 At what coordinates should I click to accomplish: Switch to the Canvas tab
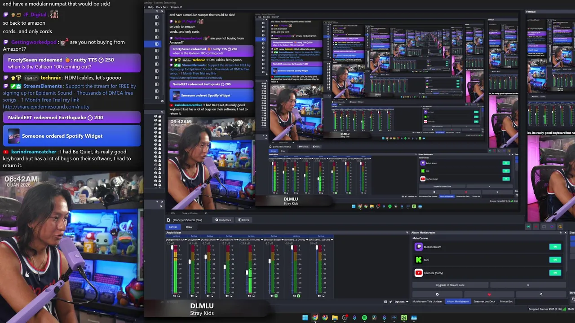coord(173,227)
